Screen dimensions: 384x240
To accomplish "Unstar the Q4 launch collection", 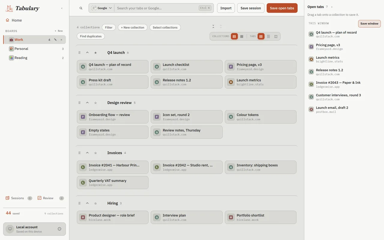I will (x=95, y=52).
